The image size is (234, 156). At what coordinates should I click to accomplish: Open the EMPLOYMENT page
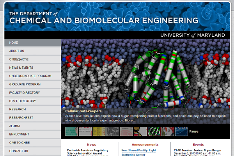click(x=32, y=134)
